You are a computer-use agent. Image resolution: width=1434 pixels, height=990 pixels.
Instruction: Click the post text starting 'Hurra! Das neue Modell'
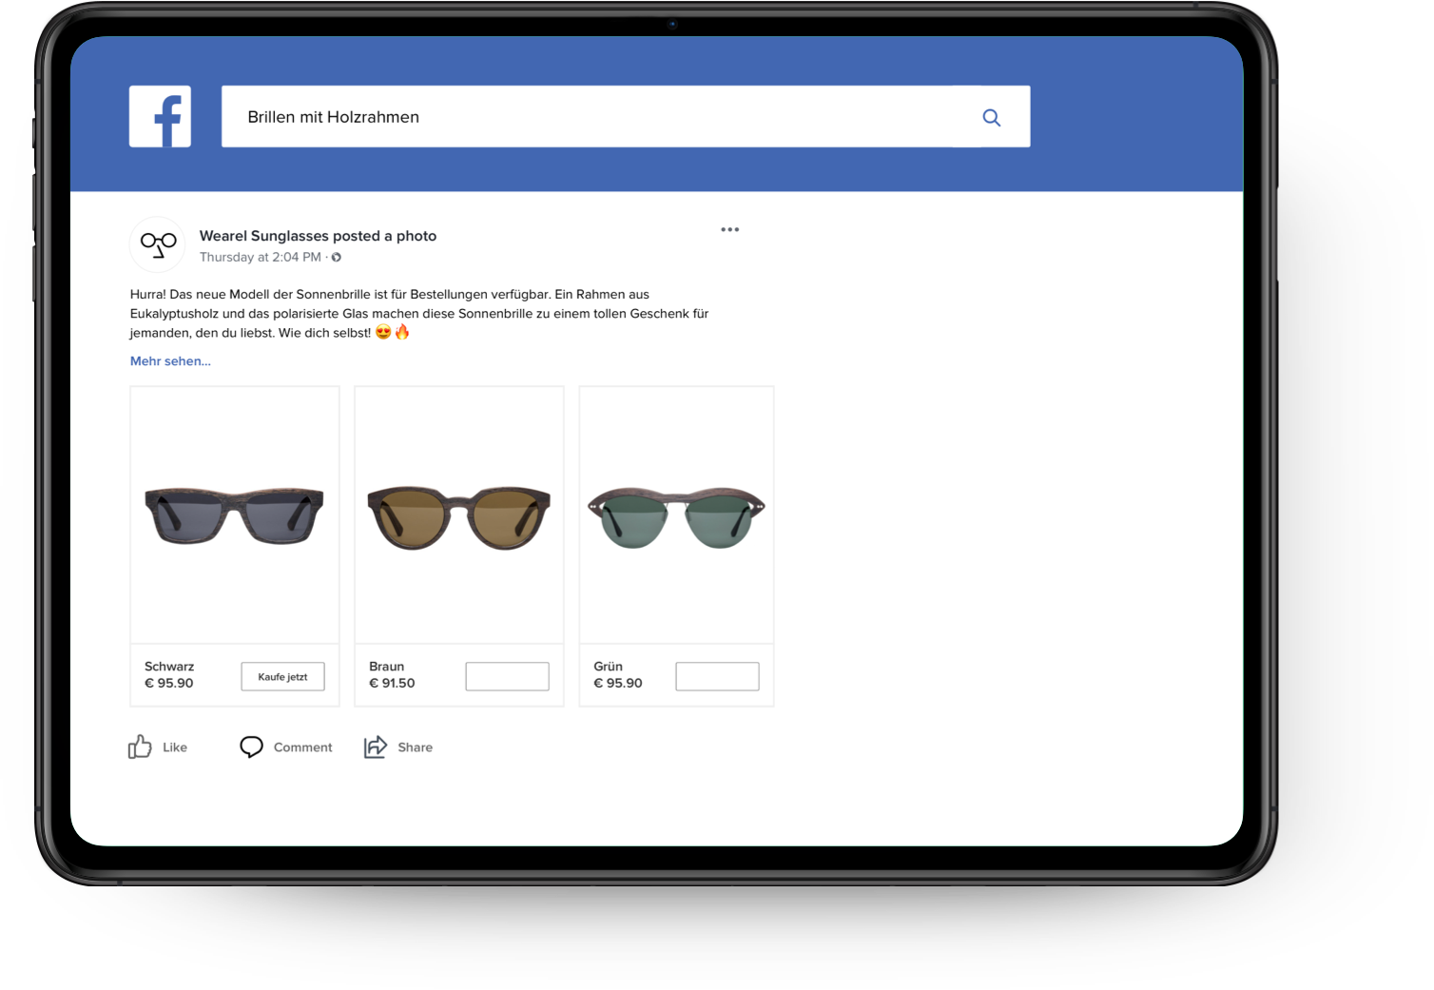(x=419, y=314)
